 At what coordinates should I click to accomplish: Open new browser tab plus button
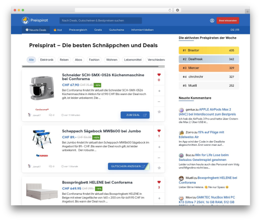(x=247, y=11)
